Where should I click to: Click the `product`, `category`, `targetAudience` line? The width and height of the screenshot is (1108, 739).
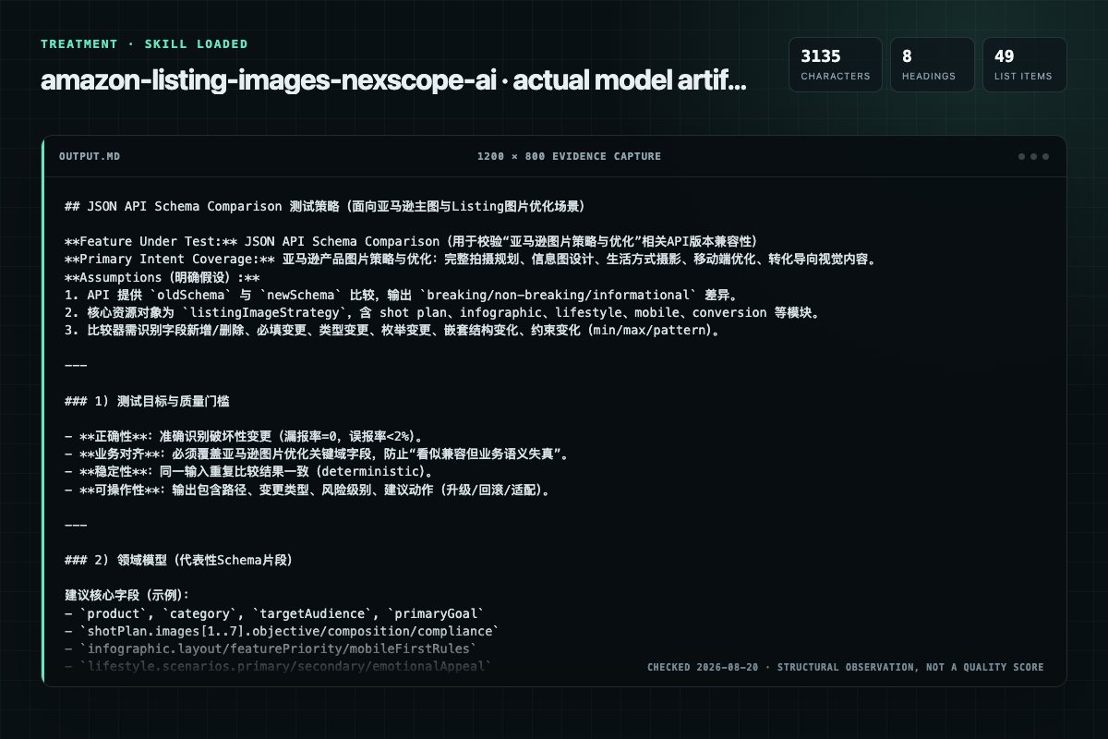click(x=275, y=613)
